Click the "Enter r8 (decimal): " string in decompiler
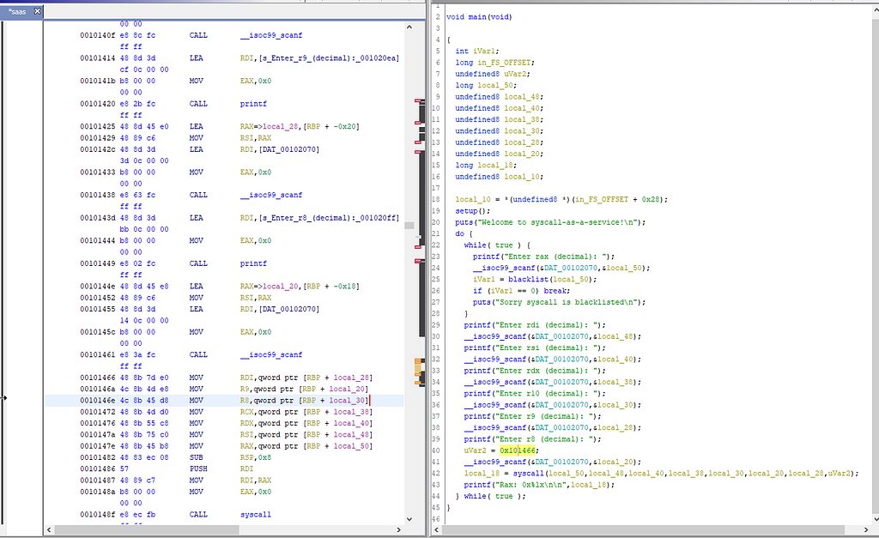The width and height of the screenshot is (879, 538). 543,438
